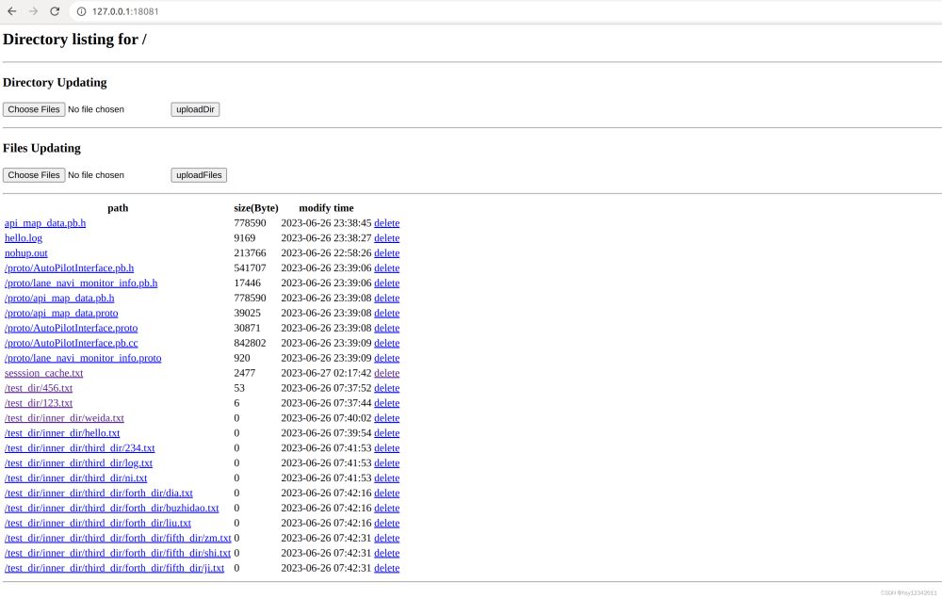Click the 'Directory listing for /' heading
Viewport: 942px width, 599px height.
[x=74, y=39]
